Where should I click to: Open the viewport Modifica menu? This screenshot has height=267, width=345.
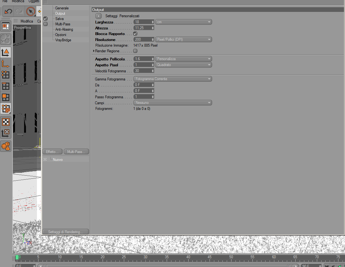click(x=27, y=21)
